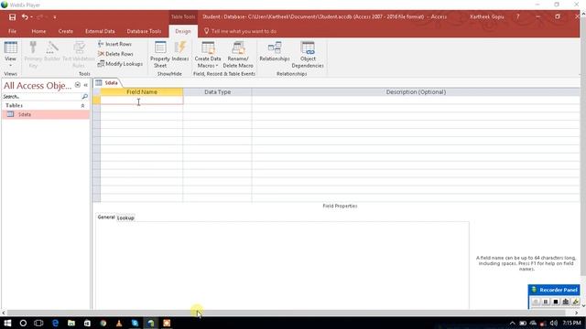Open the Builder tool
The height and width of the screenshot is (329, 586).
pyautogui.click(x=52, y=48)
